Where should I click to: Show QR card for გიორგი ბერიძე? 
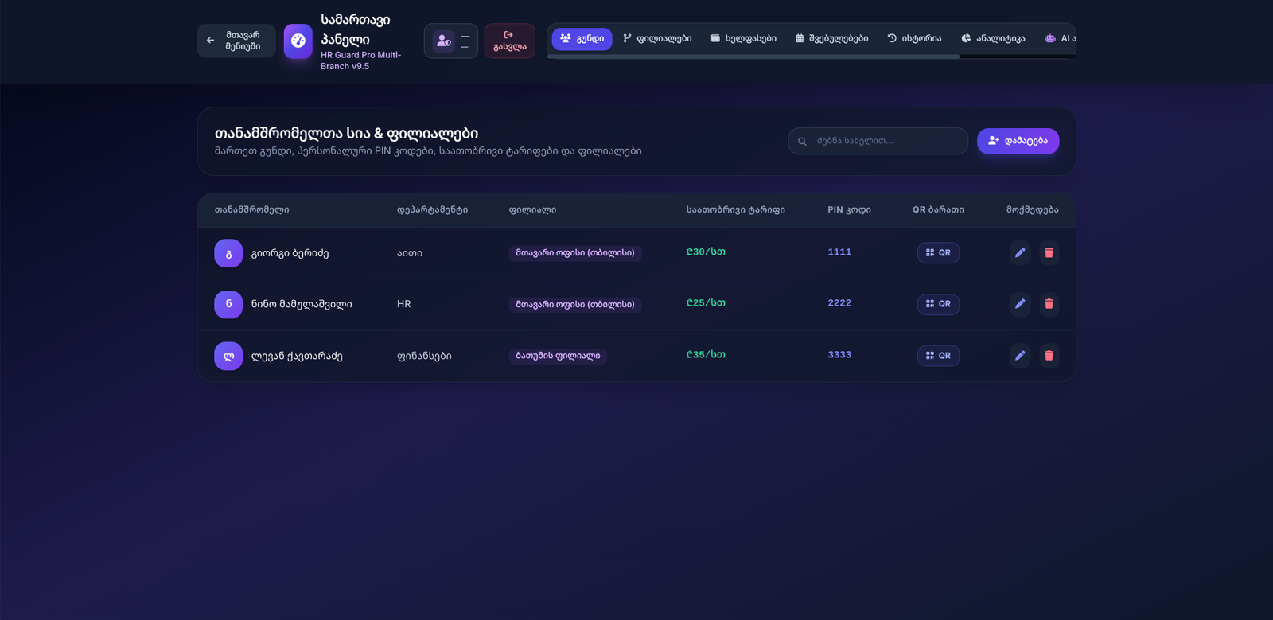[939, 253]
